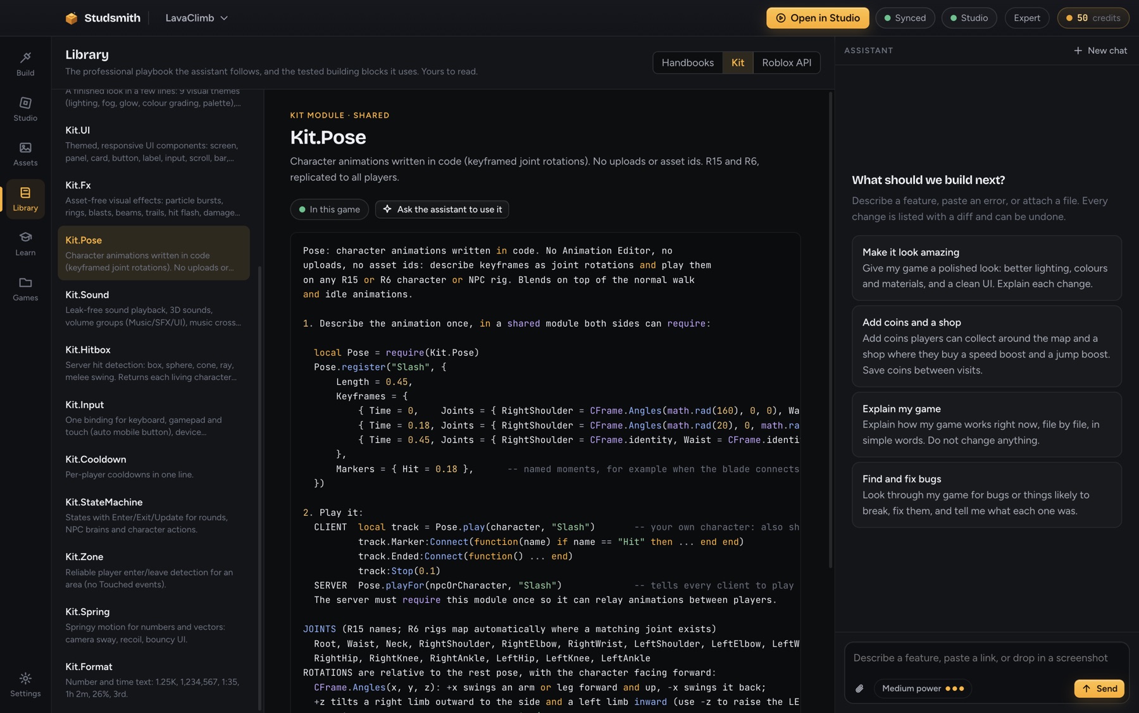Click the plus icon beside New chat
The image size is (1139, 713).
click(x=1078, y=51)
